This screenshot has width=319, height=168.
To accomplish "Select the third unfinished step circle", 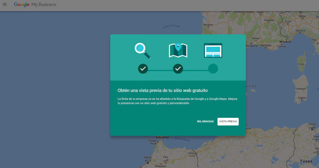I will [213, 69].
